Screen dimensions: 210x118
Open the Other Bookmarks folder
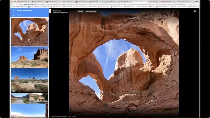tap(193, 7)
